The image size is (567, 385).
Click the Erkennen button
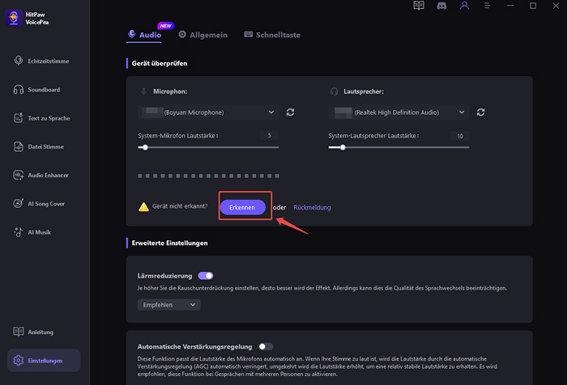242,207
